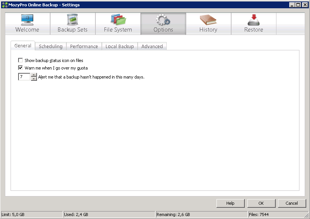The image size is (310, 219).
Task: Switch to the Advanced tab
Action: (x=152, y=46)
